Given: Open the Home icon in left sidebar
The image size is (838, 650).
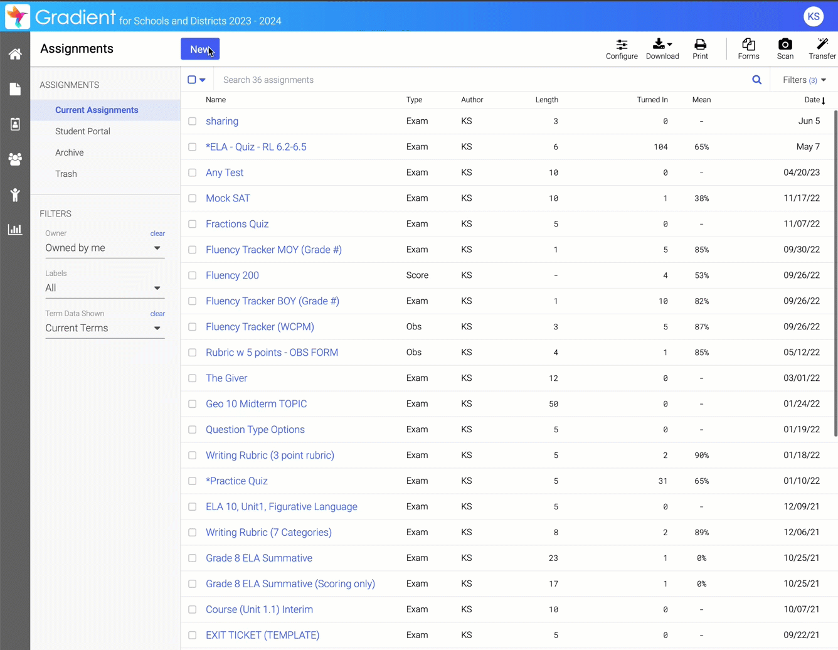Looking at the screenshot, I should (x=15, y=54).
